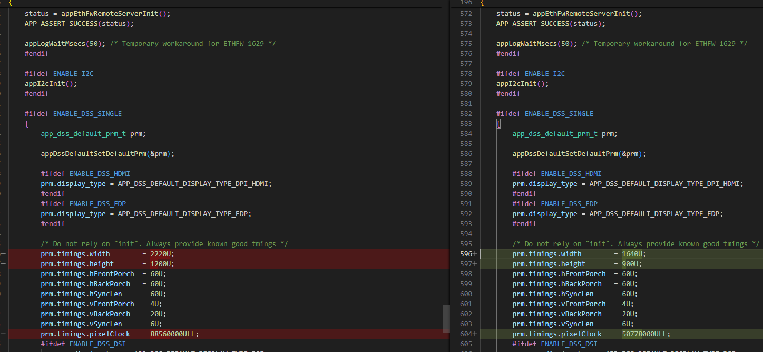This screenshot has width=763, height=352.
Task: Click the plus marker on line 604
Action: click(x=475, y=334)
